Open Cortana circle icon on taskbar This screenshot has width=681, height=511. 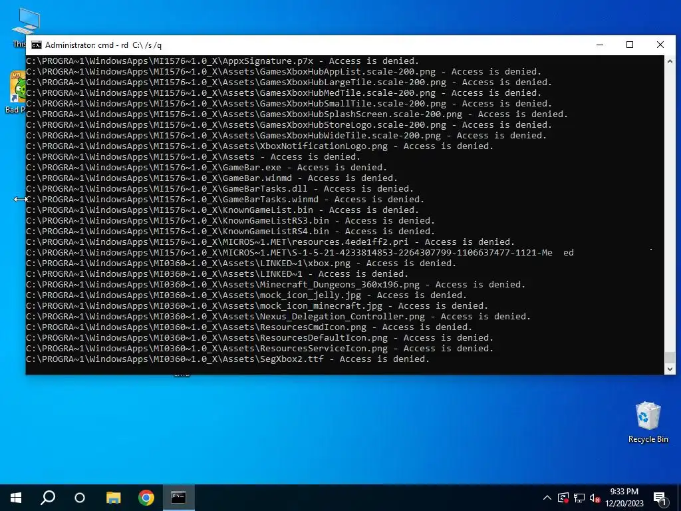click(80, 498)
